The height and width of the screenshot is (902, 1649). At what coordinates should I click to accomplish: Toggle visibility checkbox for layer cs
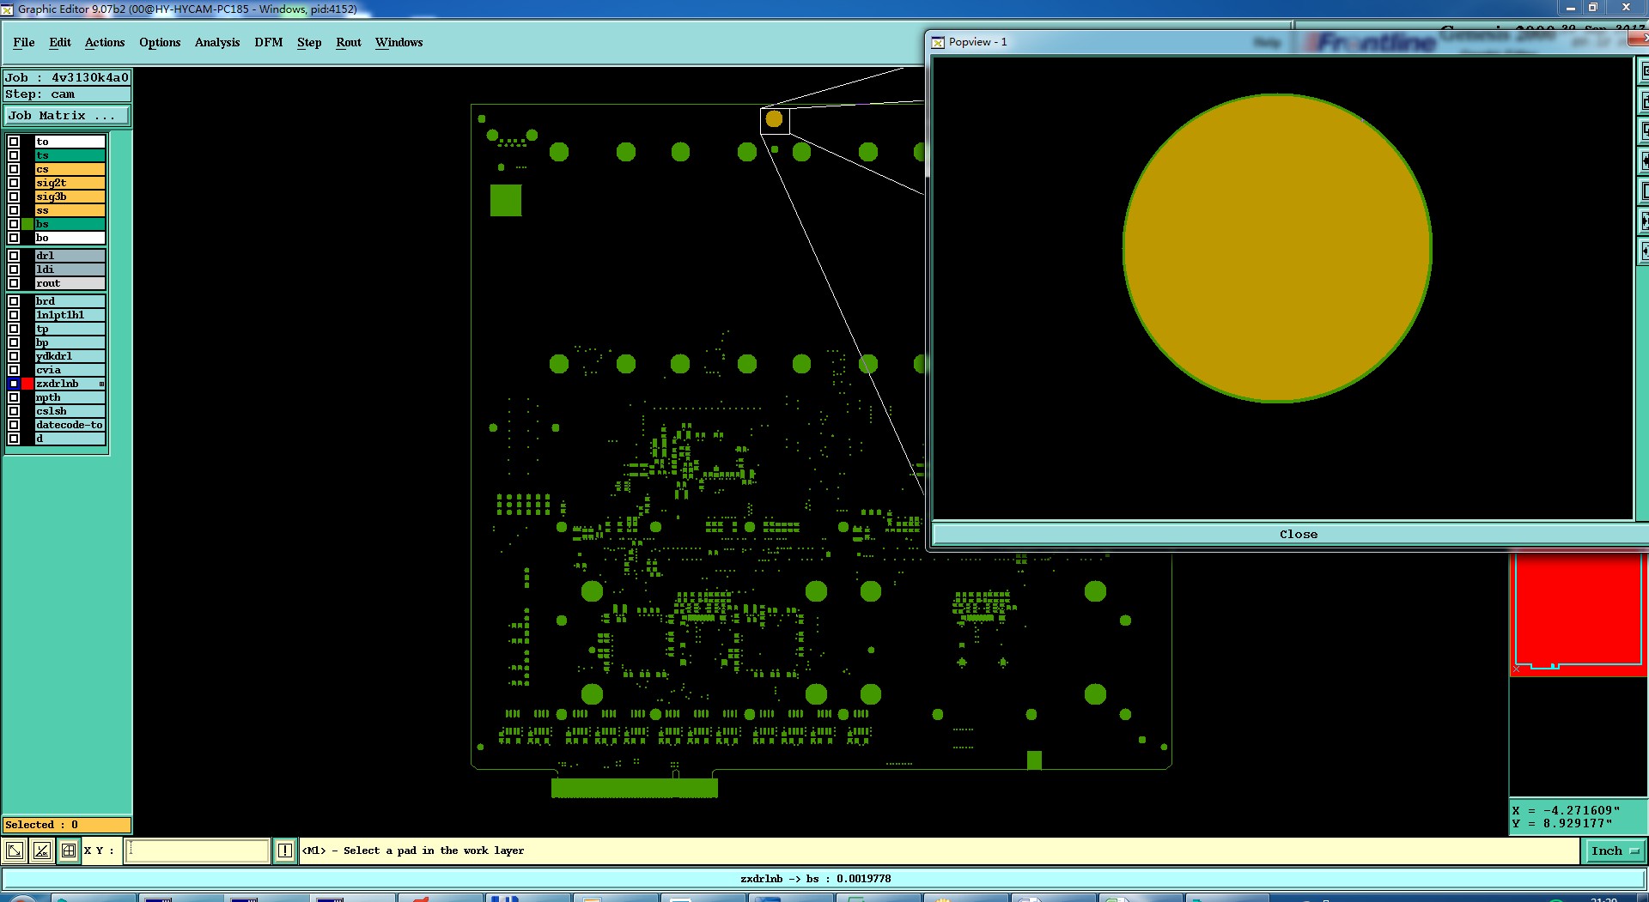point(14,169)
